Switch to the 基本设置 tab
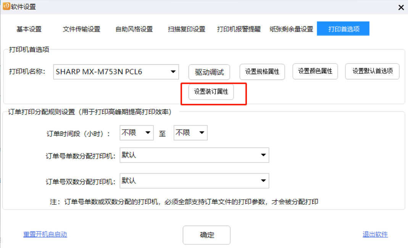408x248 pixels. click(29, 29)
